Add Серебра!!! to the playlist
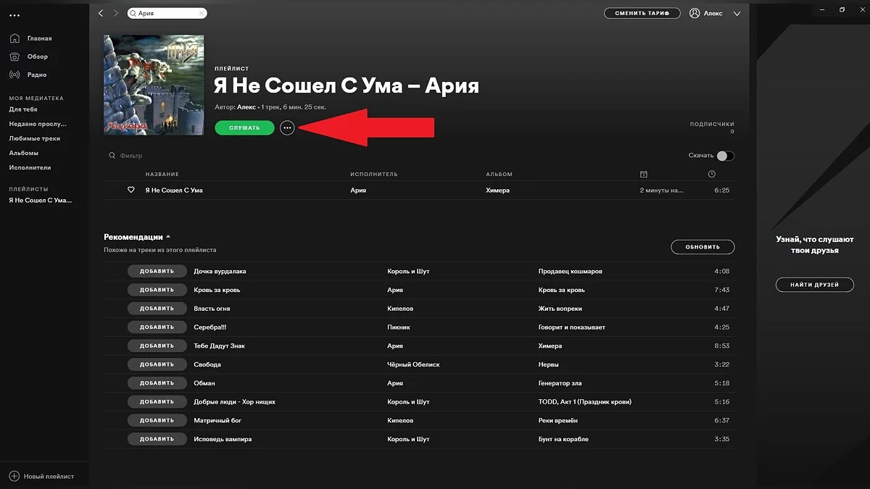This screenshot has width=870, height=489. [x=157, y=327]
